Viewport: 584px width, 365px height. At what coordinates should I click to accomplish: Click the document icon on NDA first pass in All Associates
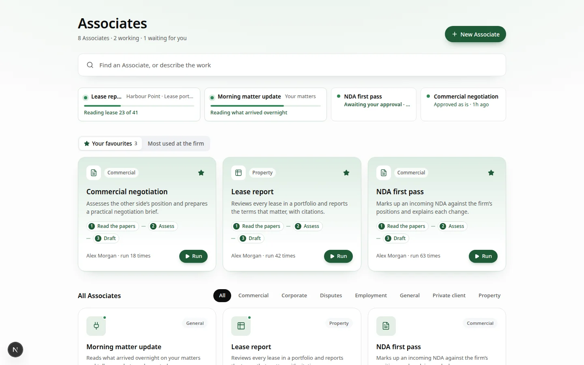(386, 326)
